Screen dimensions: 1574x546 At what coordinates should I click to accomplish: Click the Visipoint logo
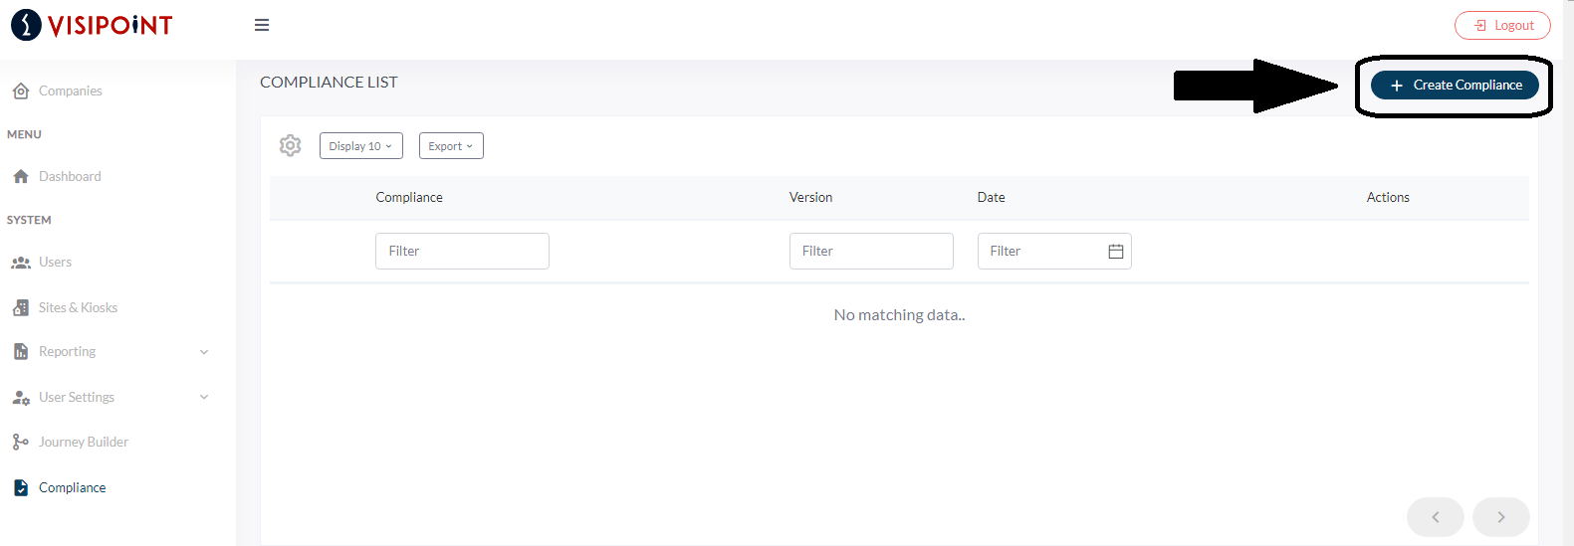[x=92, y=25]
